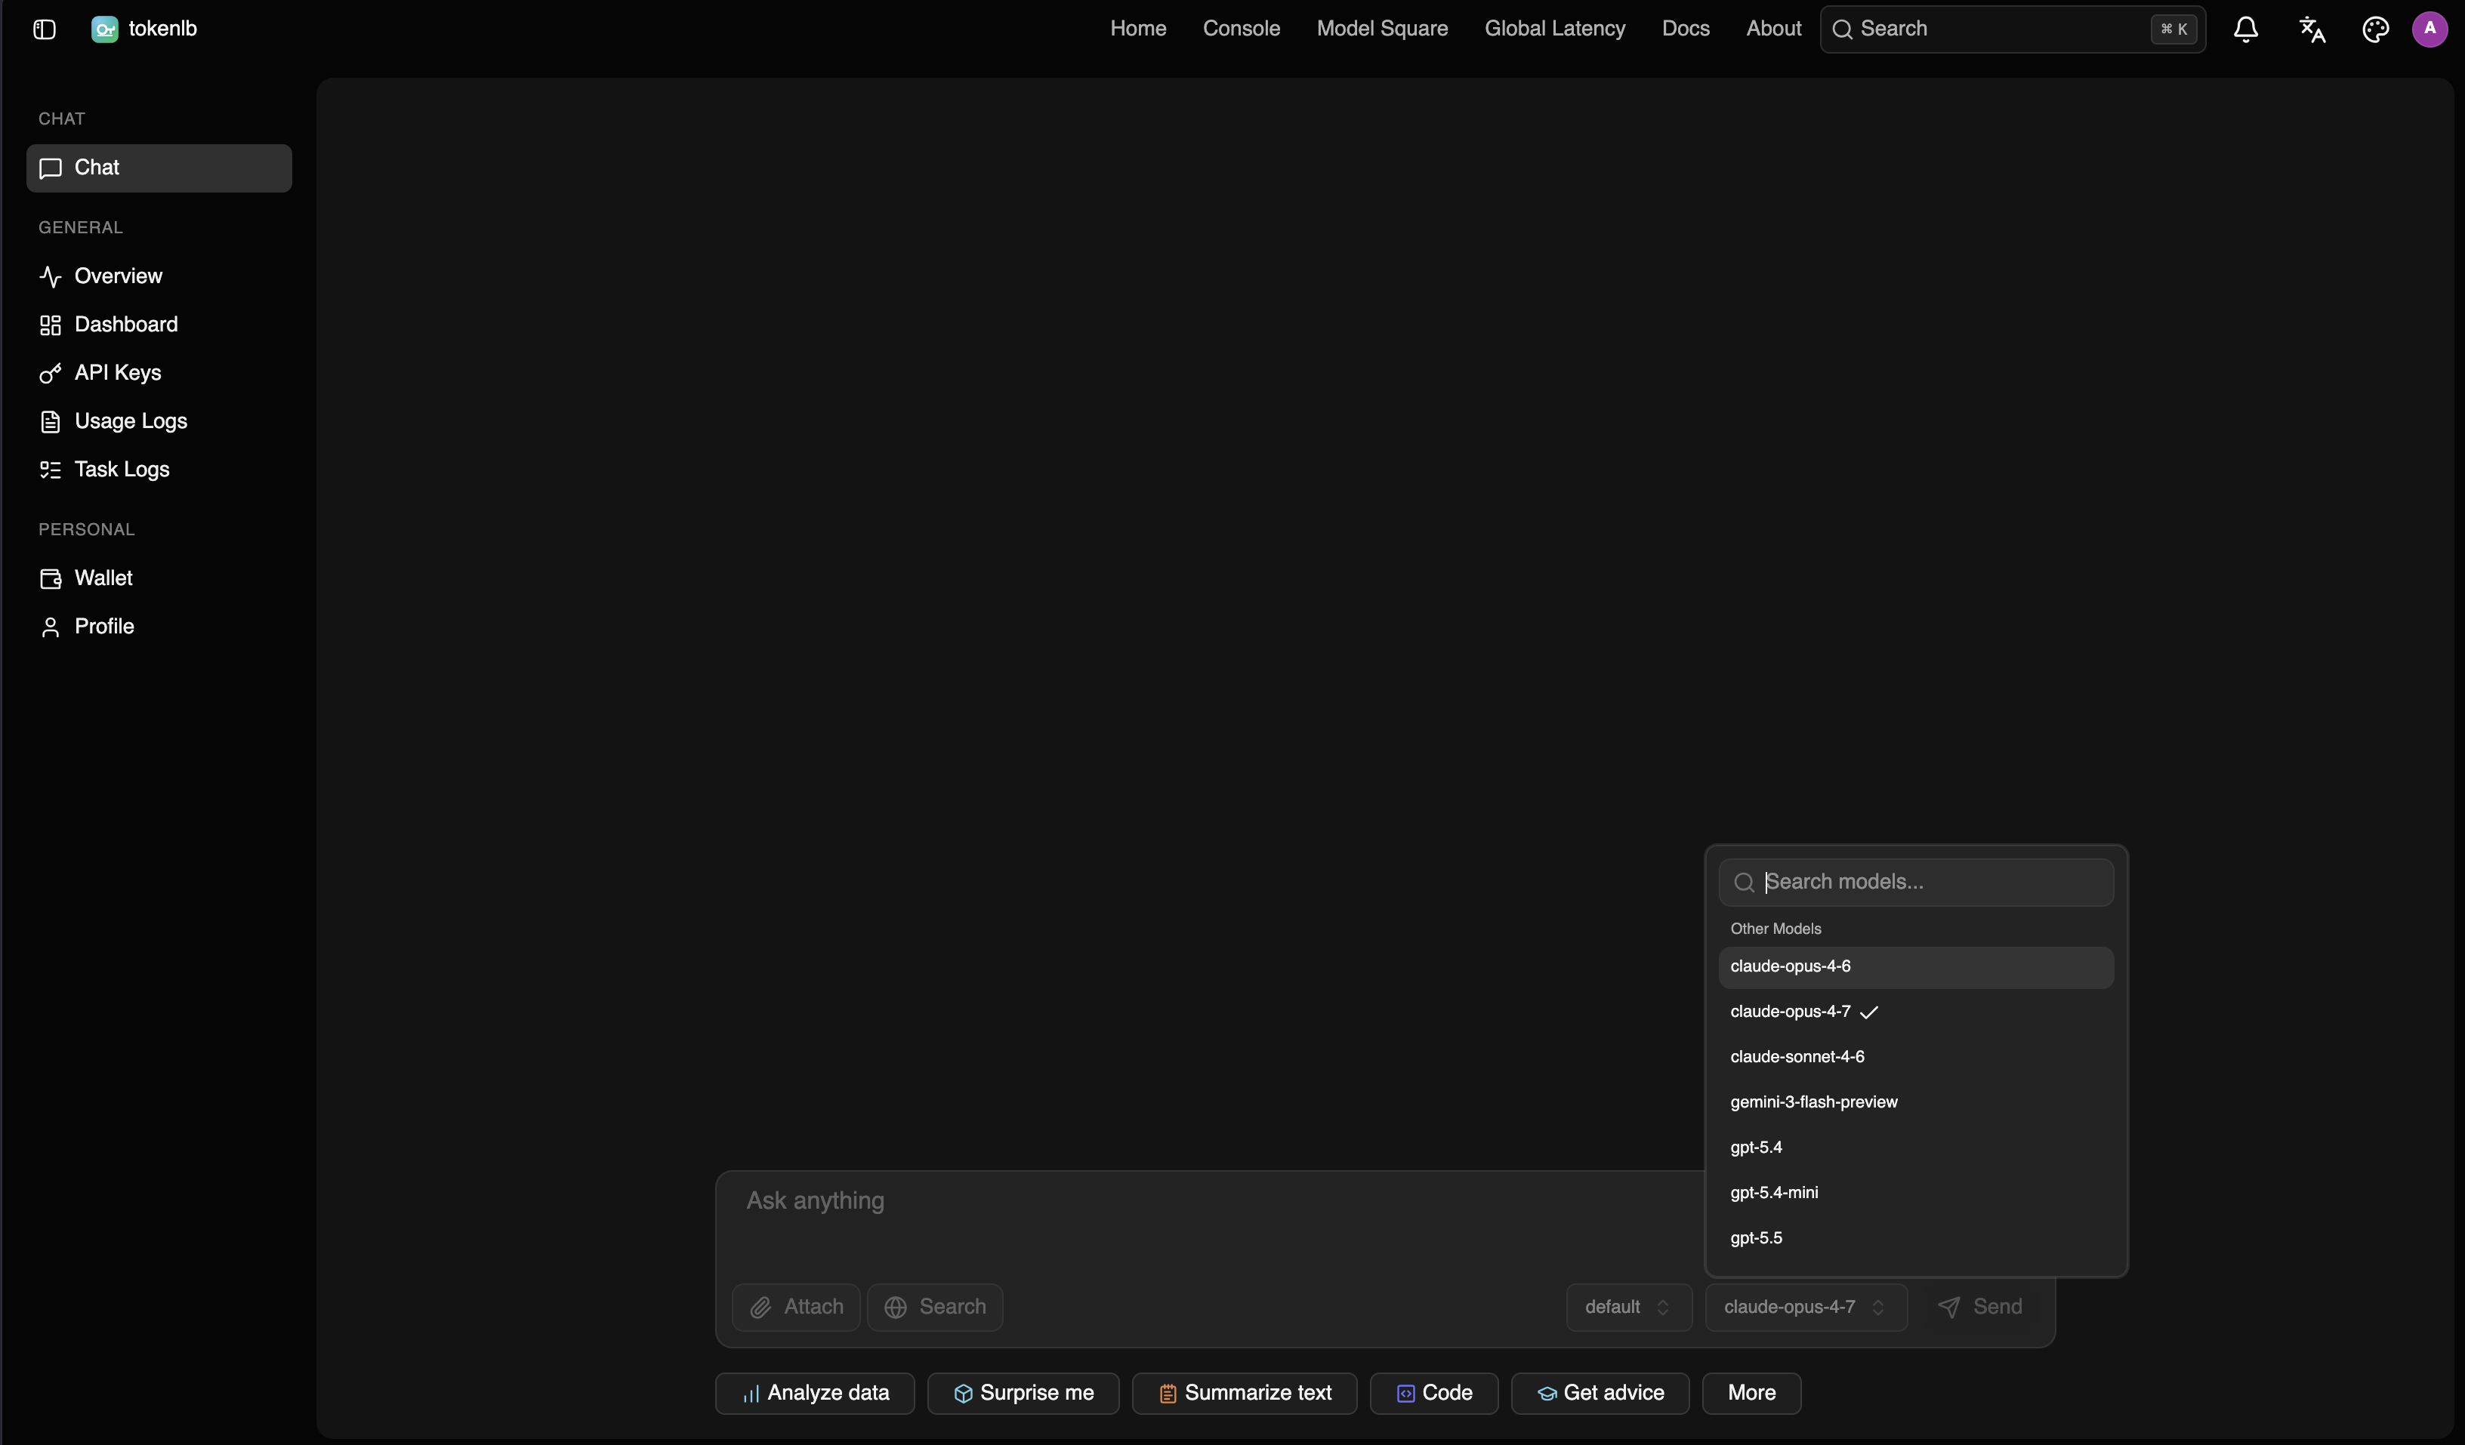The width and height of the screenshot is (2465, 1445).
Task: Open Docs in top navigation
Action: click(x=1686, y=29)
